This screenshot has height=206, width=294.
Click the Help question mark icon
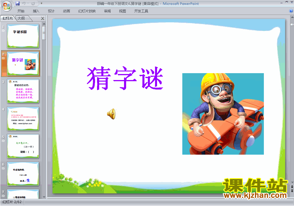291,11
